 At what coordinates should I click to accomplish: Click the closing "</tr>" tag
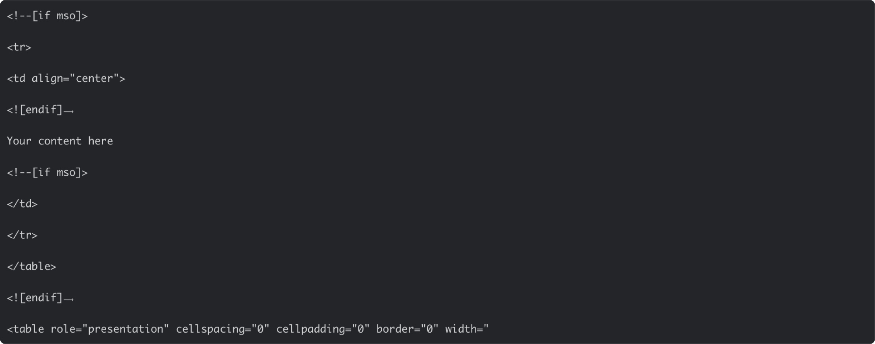pyautogui.click(x=22, y=235)
